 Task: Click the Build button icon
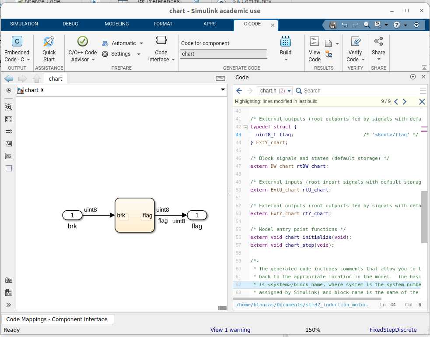pos(286,42)
